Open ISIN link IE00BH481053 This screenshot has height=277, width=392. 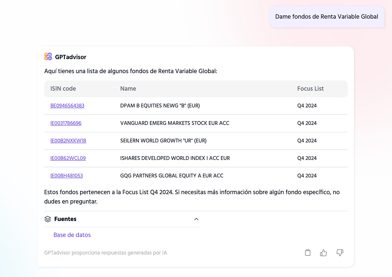66,176
